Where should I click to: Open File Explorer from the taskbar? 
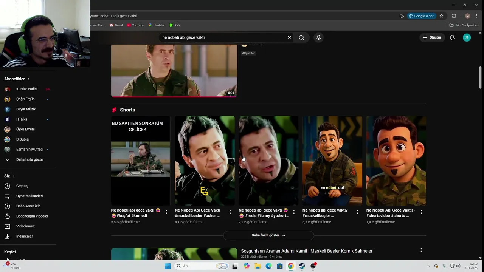click(x=258, y=266)
